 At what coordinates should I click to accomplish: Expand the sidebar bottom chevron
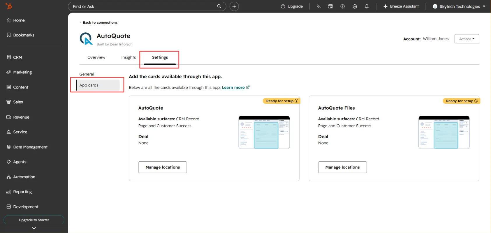pos(34,228)
